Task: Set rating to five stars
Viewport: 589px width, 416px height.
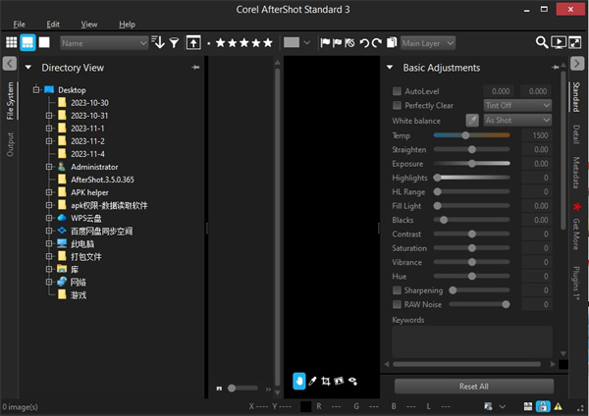Action: click(x=268, y=43)
